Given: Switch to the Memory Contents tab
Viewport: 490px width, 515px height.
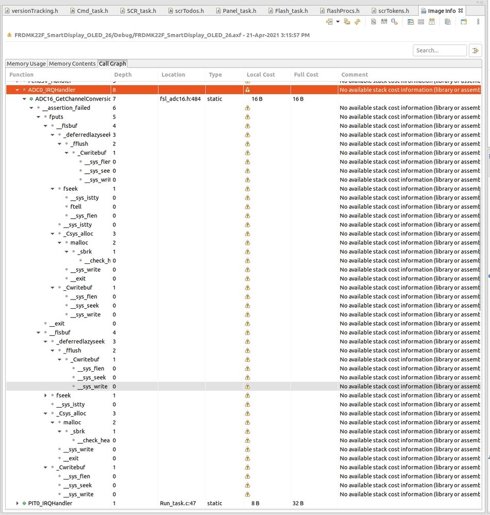Looking at the screenshot, I should (x=72, y=63).
